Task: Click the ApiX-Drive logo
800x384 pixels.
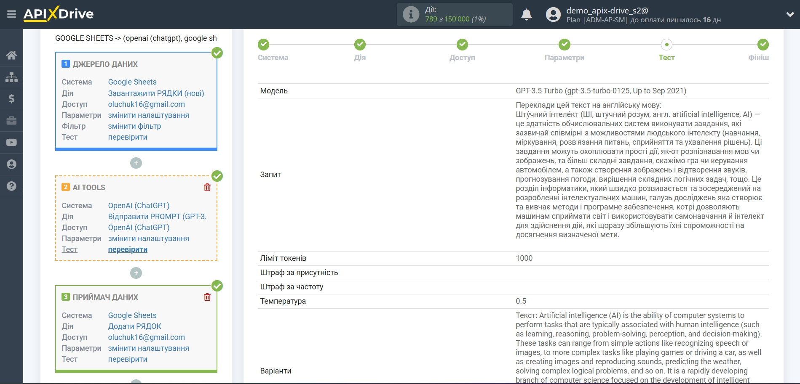Action: [59, 14]
